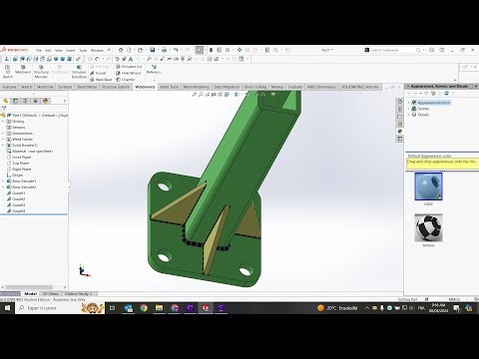The width and height of the screenshot is (479, 359).
Task: Expand Appearances(color) in task pane
Action: 409,103
